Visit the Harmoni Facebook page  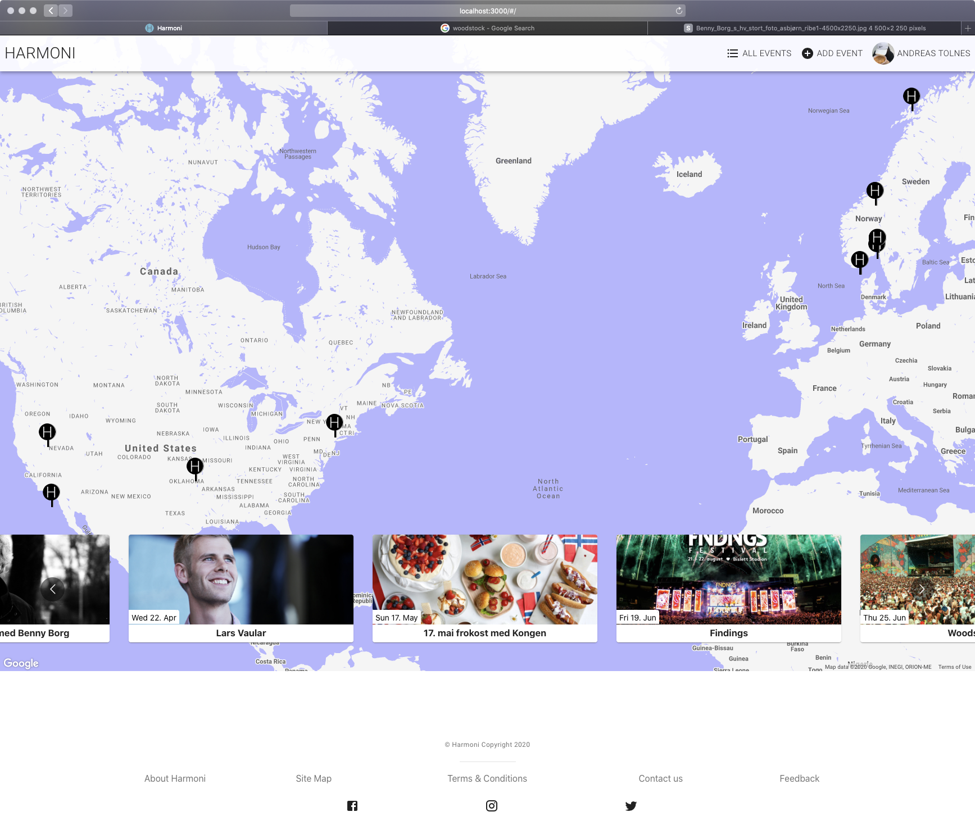coord(352,806)
